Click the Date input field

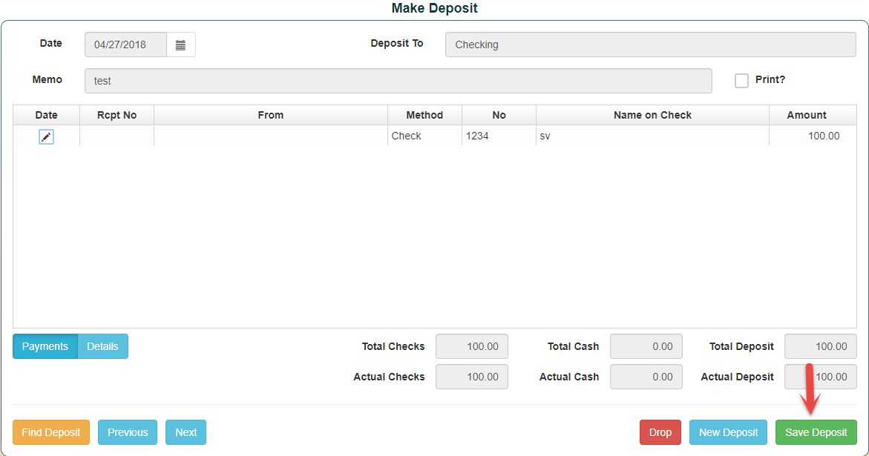tap(125, 45)
